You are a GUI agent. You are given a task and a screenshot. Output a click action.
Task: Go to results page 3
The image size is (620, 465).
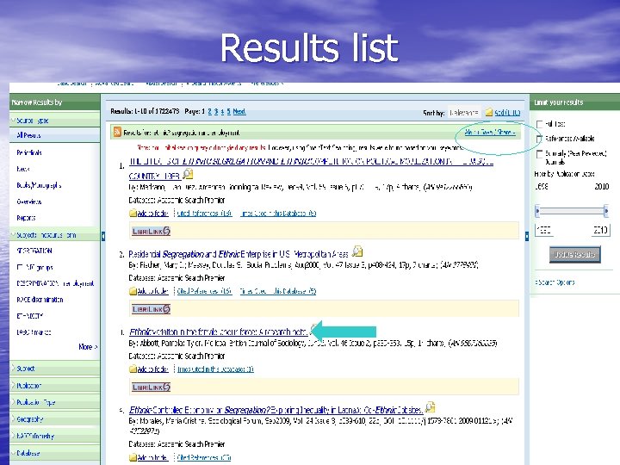pyautogui.click(x=216, y=111)
